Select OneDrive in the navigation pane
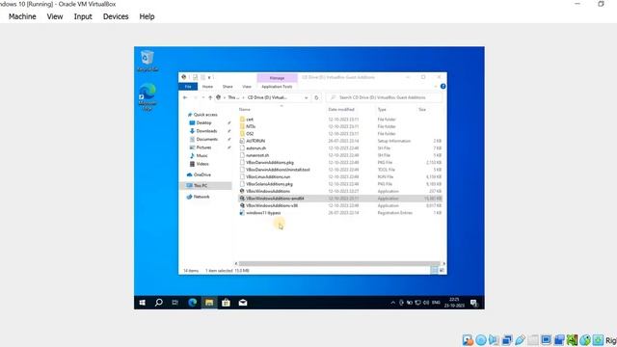 tap(201, 174)
